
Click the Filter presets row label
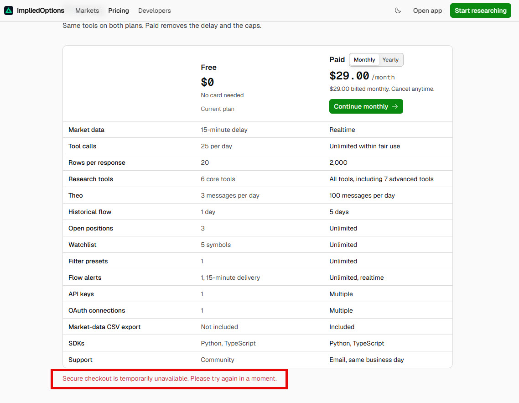pos(88,261)
